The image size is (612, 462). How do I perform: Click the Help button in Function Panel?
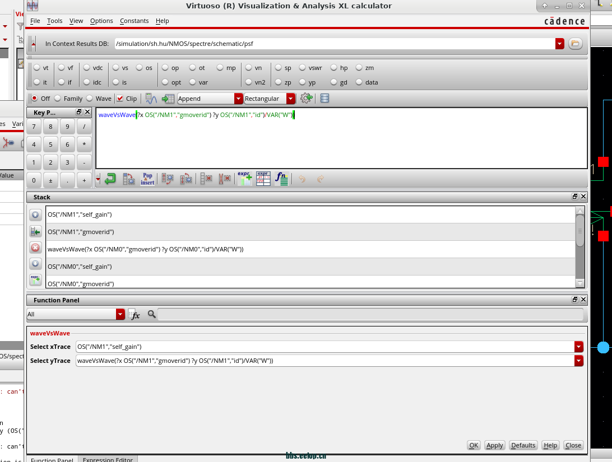(550, 445)
